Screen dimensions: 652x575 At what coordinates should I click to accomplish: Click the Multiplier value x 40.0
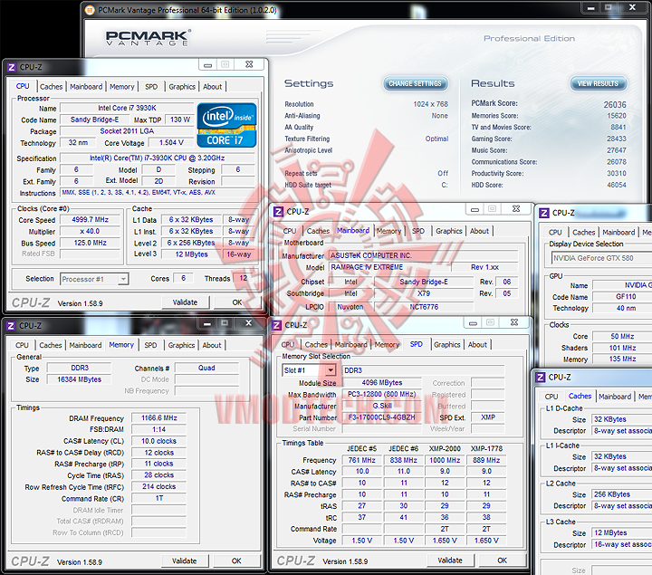point(91,231)
